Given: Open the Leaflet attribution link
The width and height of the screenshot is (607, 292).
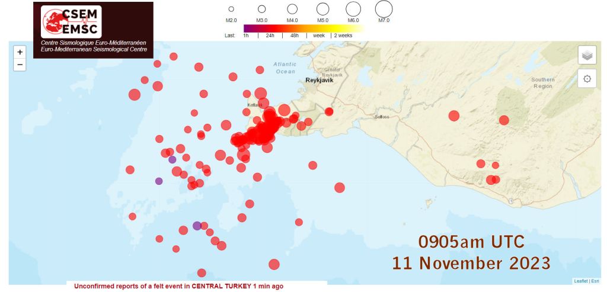Looking at the screenshot, I should 581,281.
